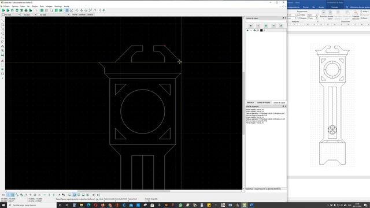
Task: Open the Plugins menu in LibreCAD
Action: click(x=35, y=6)
